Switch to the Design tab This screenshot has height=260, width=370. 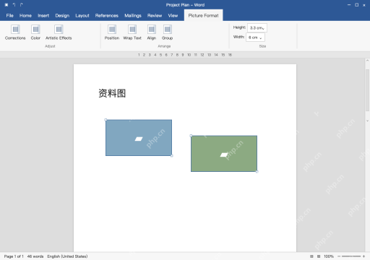click(x=62, y=16)
